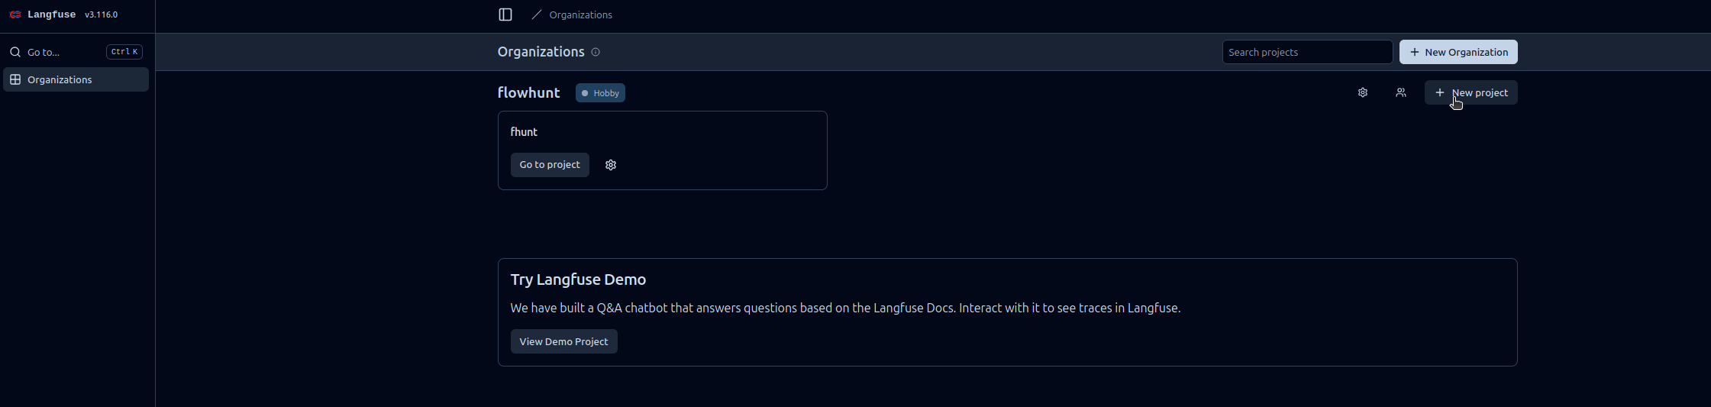Screen dimensions: 1711x407
Task: Open fhunt project settings gear
Action: [611, 165]
